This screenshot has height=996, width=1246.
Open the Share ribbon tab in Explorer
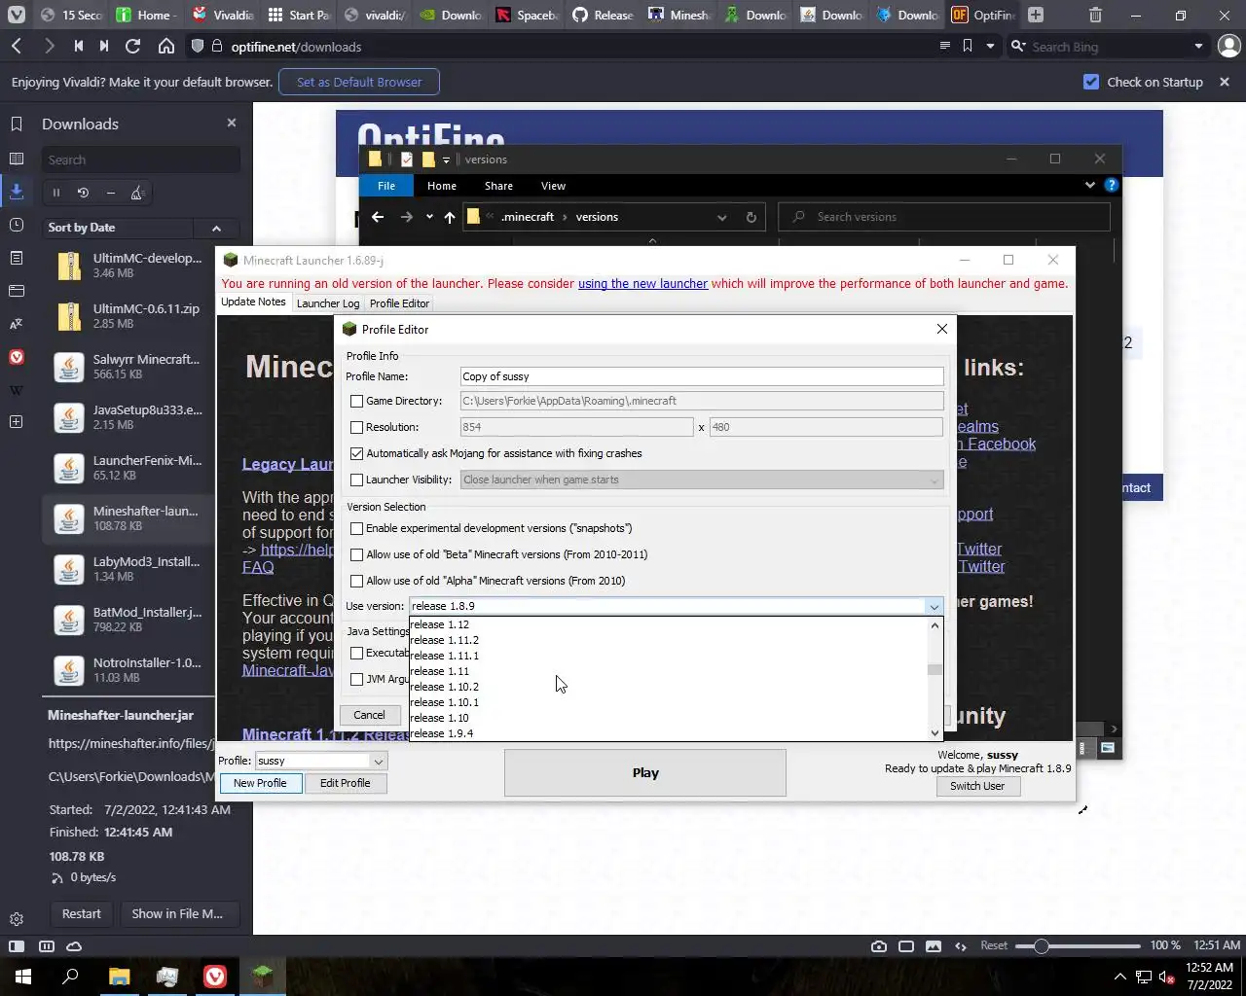click(498, 186)
